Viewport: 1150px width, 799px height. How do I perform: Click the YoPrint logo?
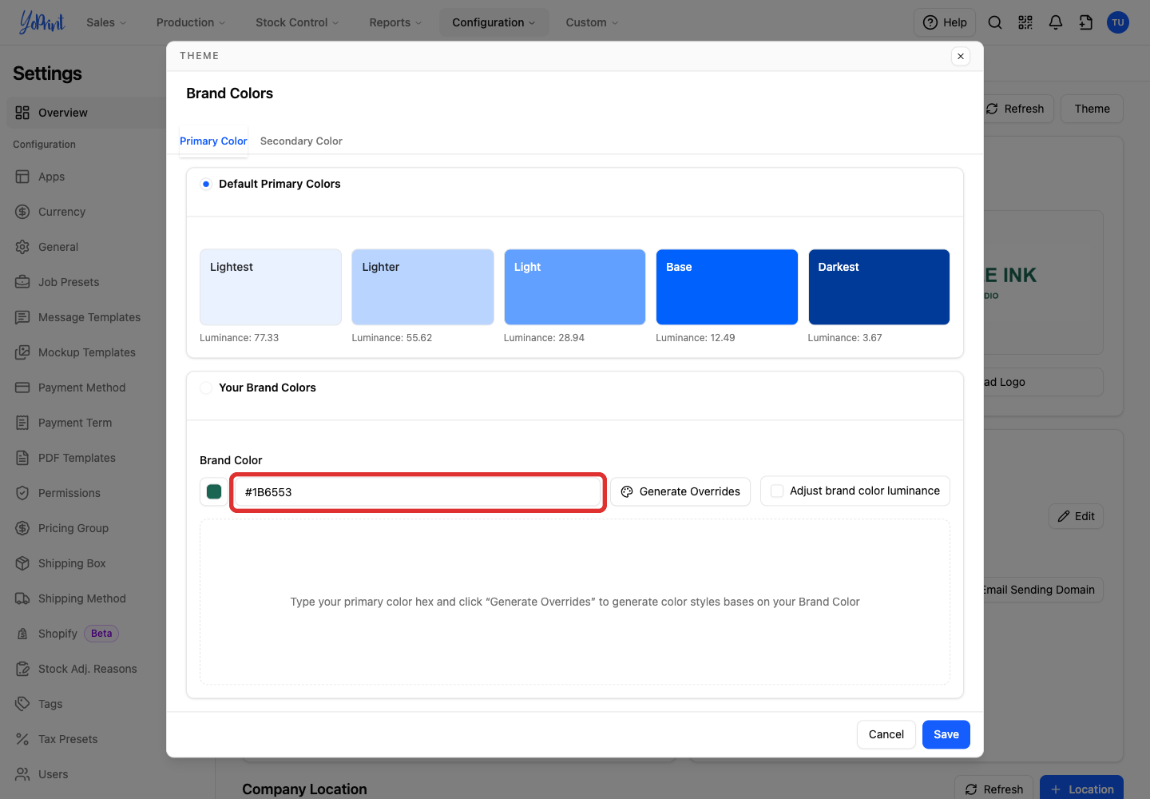tap(42, 22)
